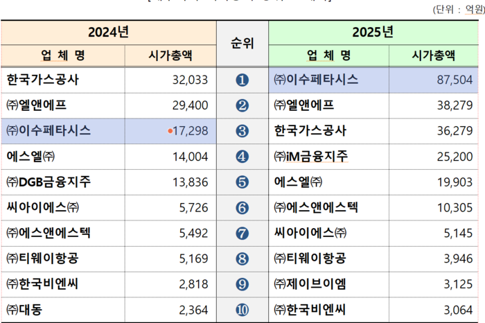Select the rank 5 circled number
Image resolution: width=485 pixels, height=323 pixels.
pyautogui.click(x=242, y=182)
